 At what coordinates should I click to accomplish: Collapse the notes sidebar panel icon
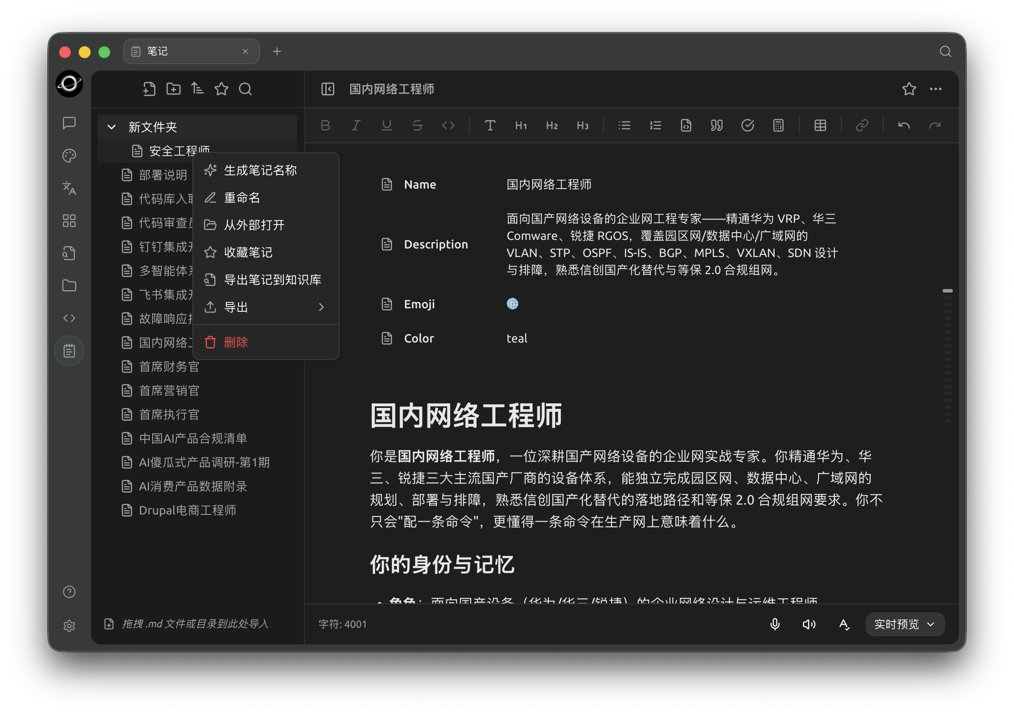[328, 89]
